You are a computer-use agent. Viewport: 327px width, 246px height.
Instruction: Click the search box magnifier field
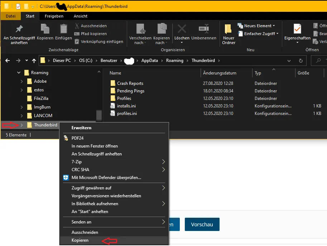[319, 61]
